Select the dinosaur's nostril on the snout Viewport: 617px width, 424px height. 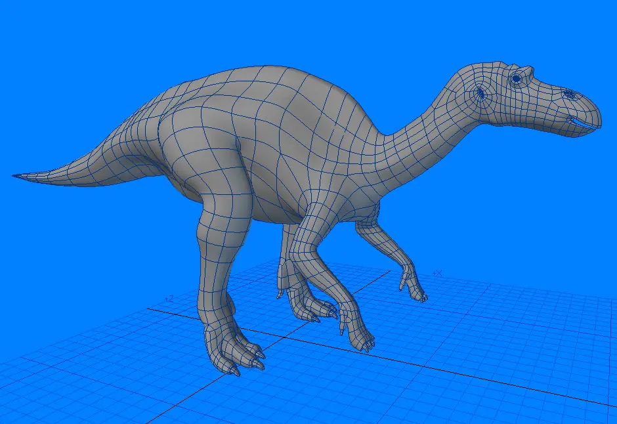(569, 94)
